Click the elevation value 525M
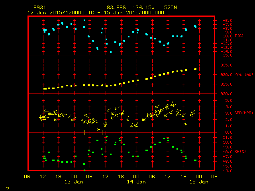 [171, 8]
